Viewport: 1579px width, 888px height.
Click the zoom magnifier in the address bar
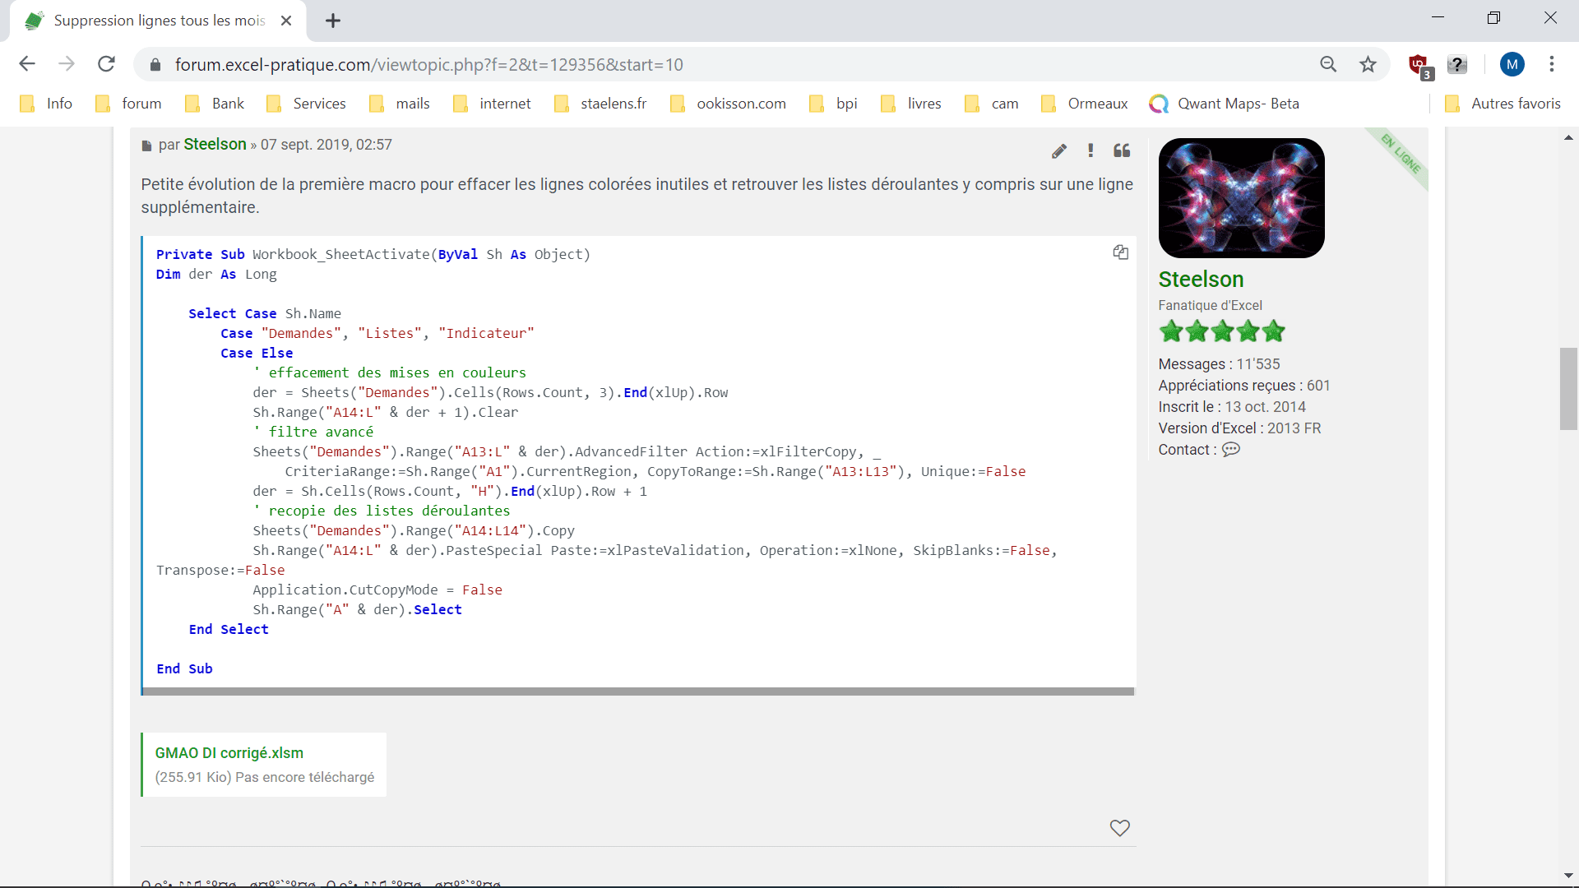1328,64
